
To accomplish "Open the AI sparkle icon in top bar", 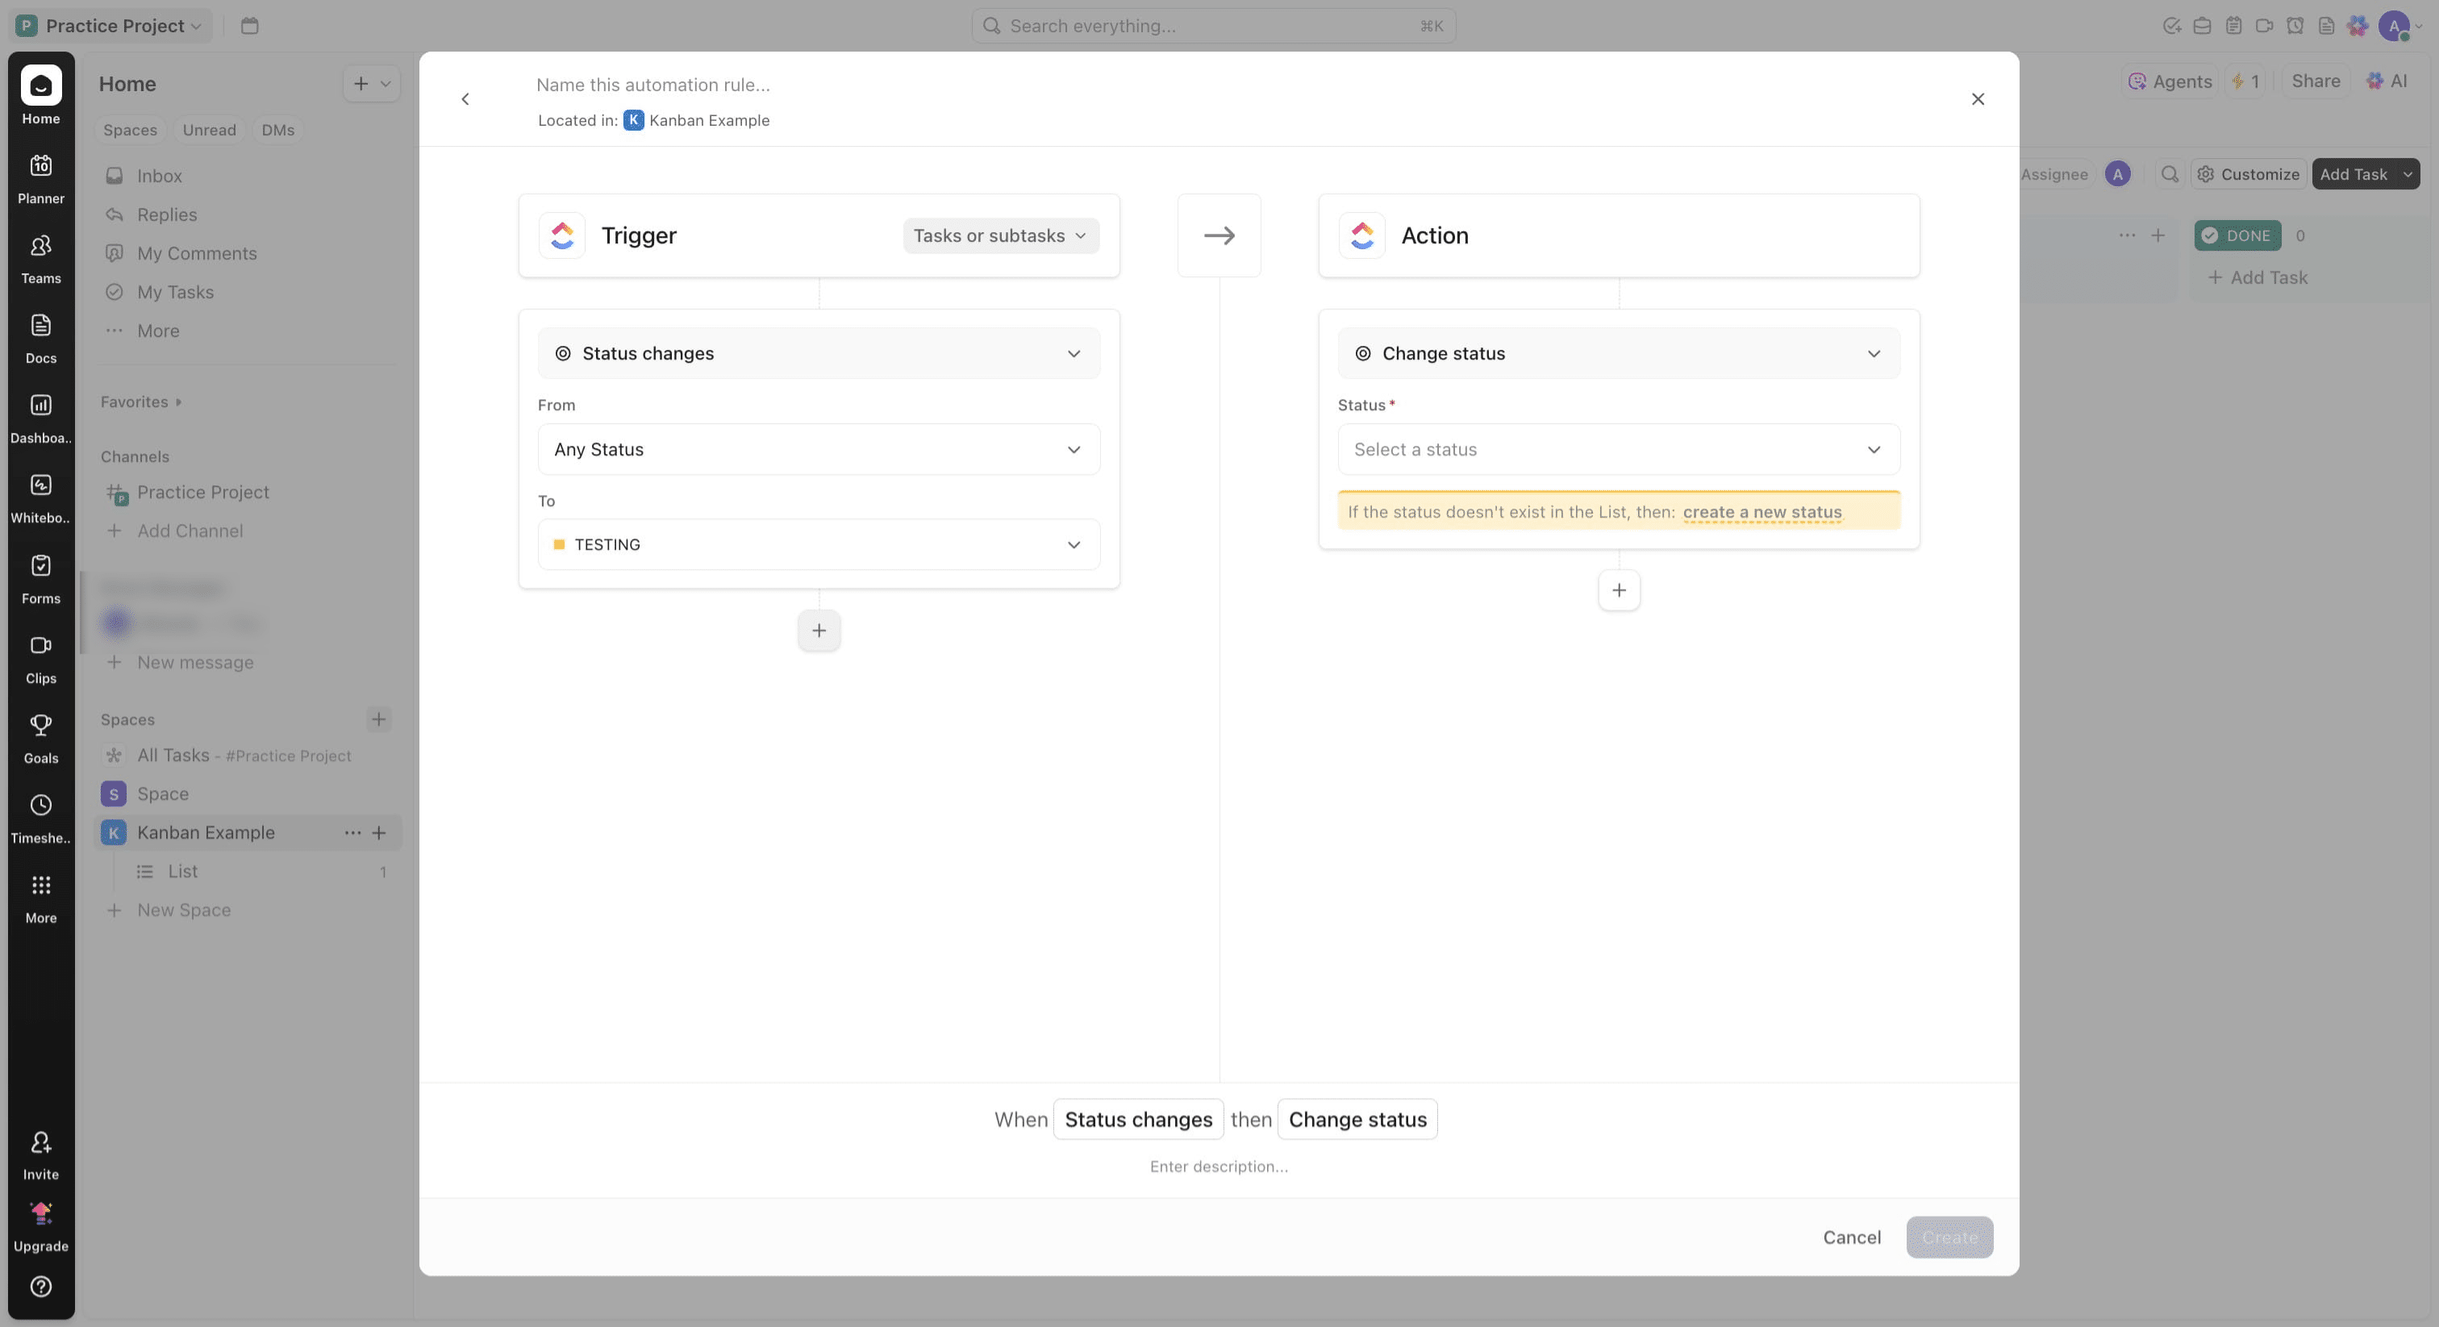I will tap(2357, 26).
